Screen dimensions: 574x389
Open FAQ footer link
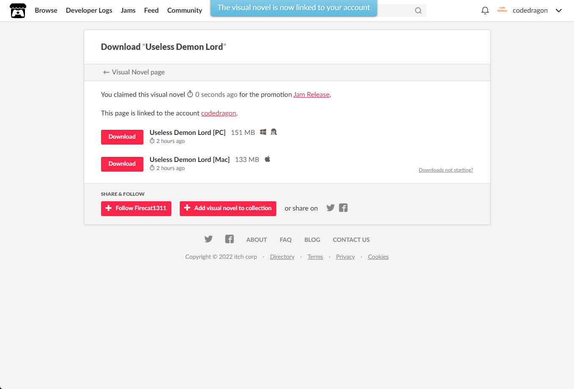(x=286, y=240)
